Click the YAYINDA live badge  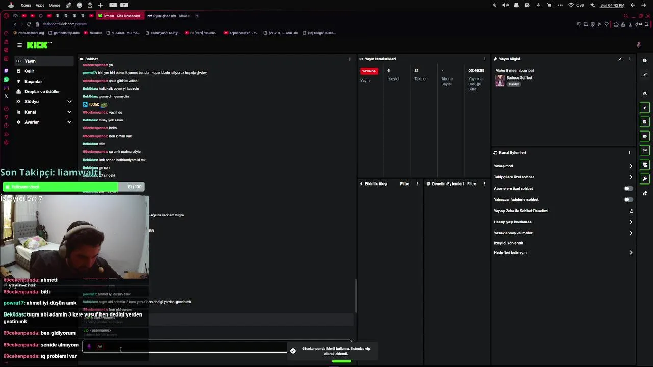tap(369, 71)
